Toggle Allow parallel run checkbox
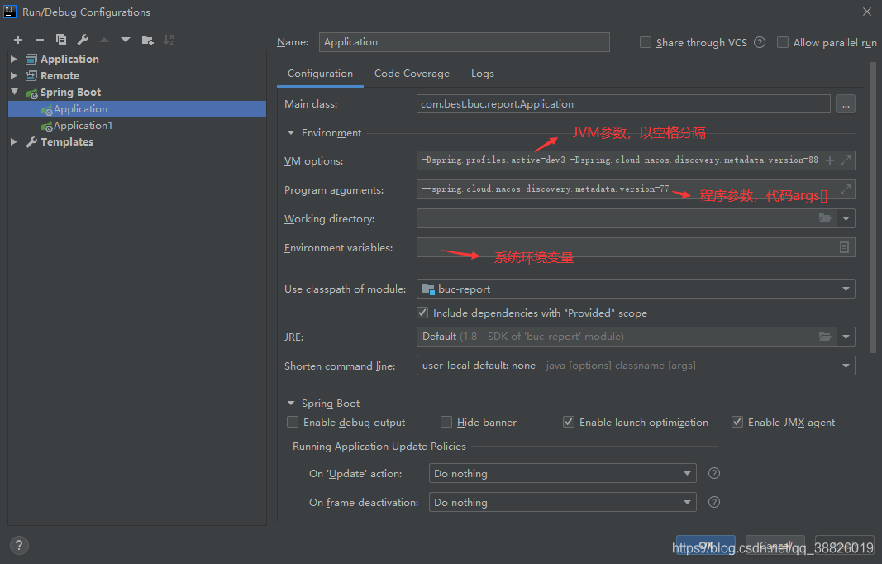The width and height of the screenshot is (882, 564). click(783, 42)
